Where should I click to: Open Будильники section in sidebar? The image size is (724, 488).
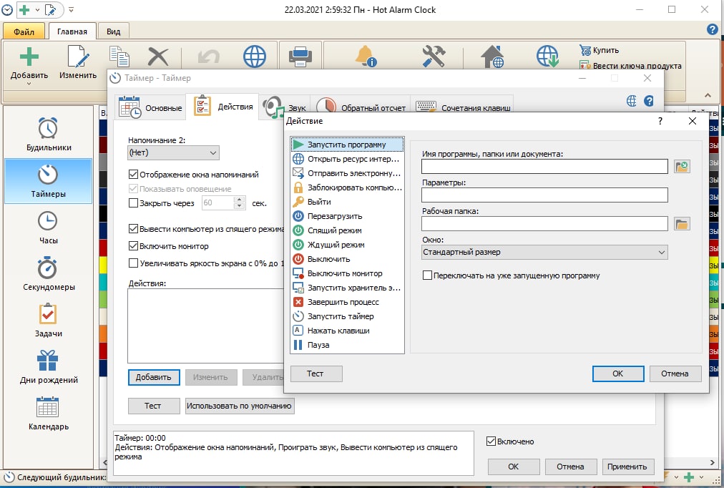click(x=49, y=135)
